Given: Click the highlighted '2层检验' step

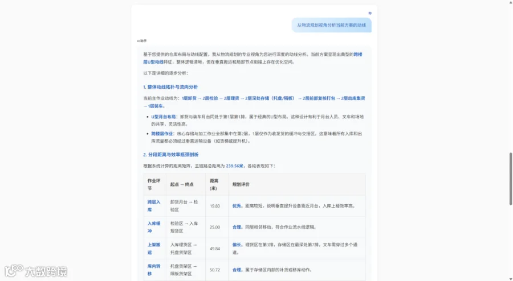Looking at the screenshot, I should point(210,98).
